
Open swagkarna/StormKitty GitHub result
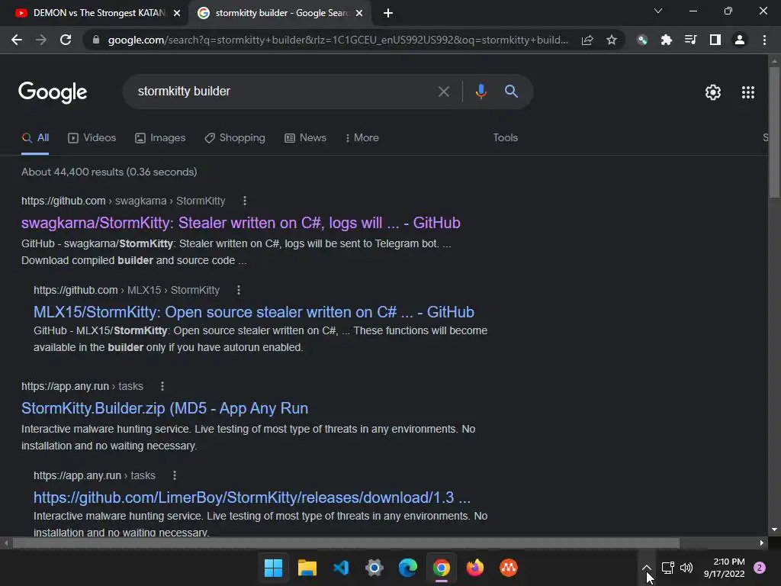coord(240,223)
